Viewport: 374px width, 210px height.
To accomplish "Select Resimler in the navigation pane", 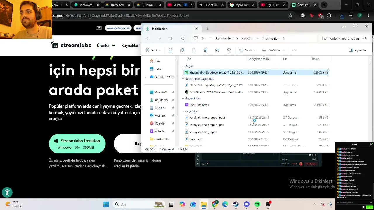I will 160,116.
